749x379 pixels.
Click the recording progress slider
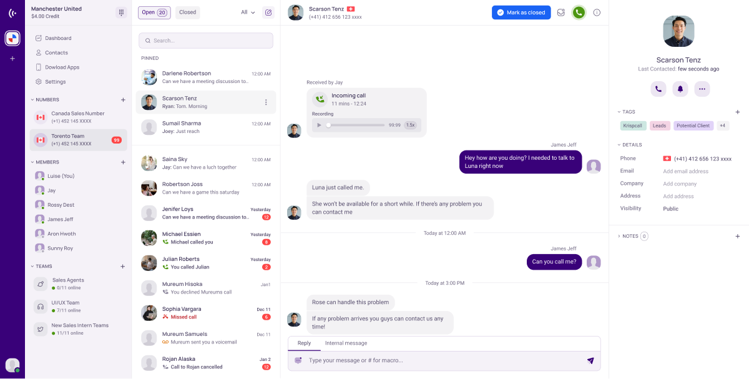(356, 125)
